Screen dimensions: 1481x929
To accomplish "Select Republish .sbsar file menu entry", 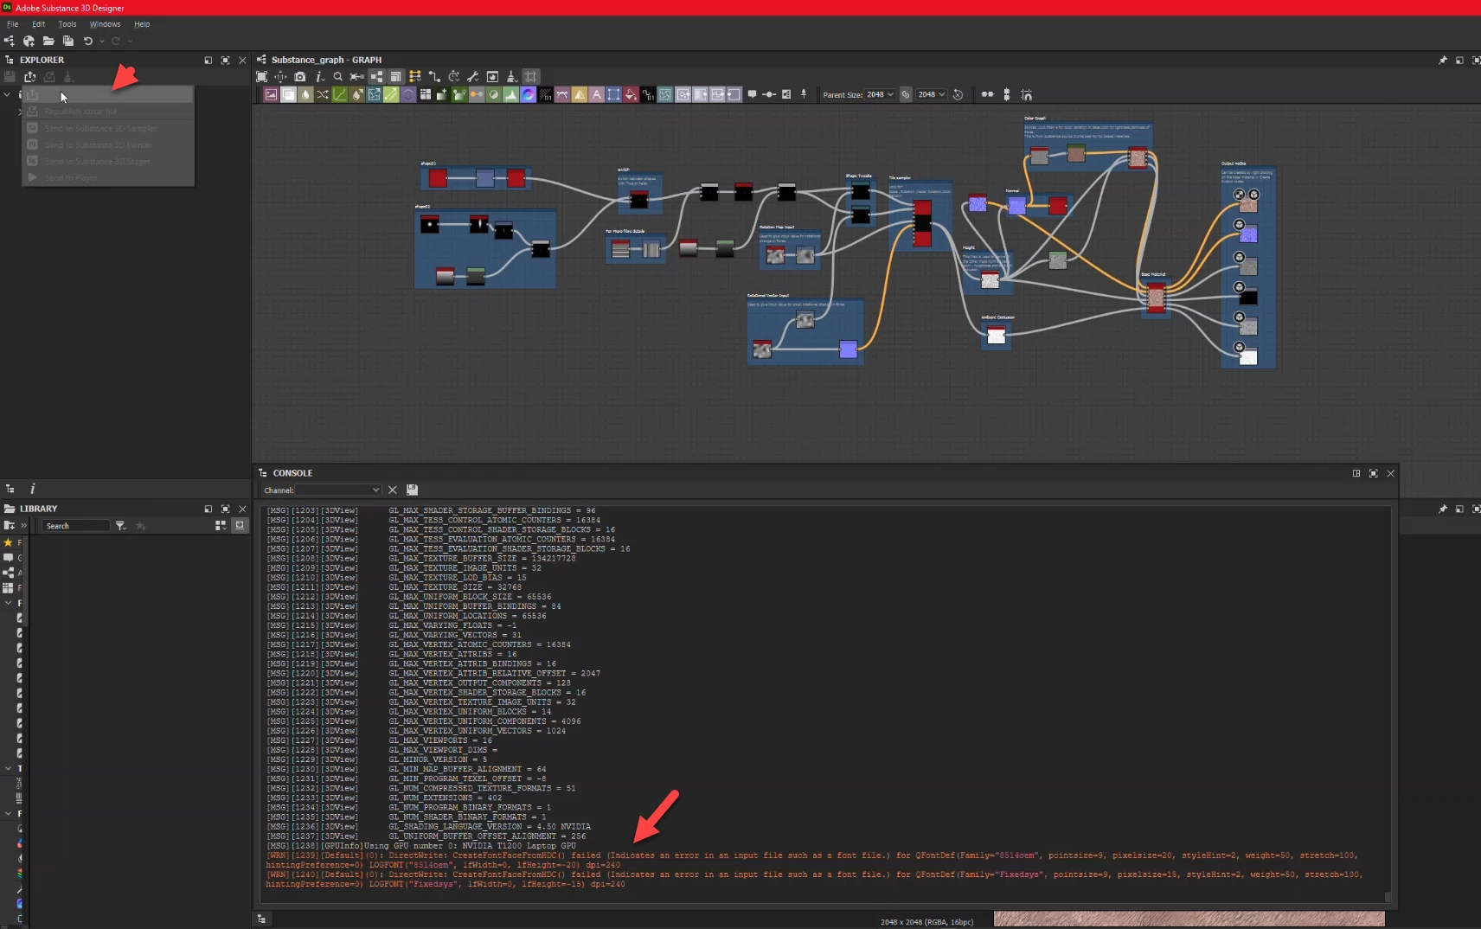I will click(108, 112).
